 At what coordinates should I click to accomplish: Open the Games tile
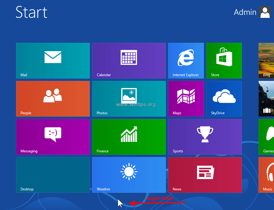coord(267,137)
